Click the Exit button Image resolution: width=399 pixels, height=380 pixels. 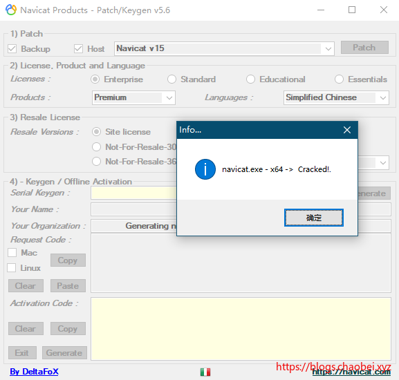click(x=22, y=353)
